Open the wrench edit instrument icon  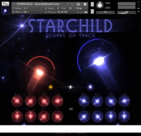[5, 4]
